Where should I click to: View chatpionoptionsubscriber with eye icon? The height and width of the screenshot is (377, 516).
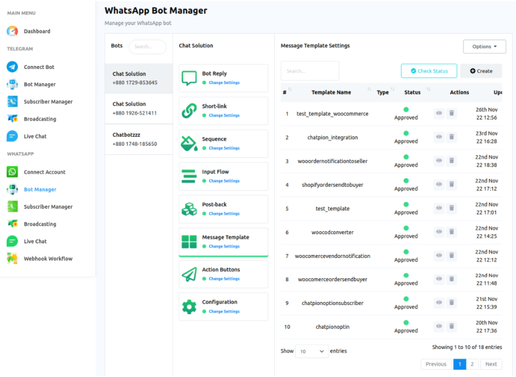(439, 303)
